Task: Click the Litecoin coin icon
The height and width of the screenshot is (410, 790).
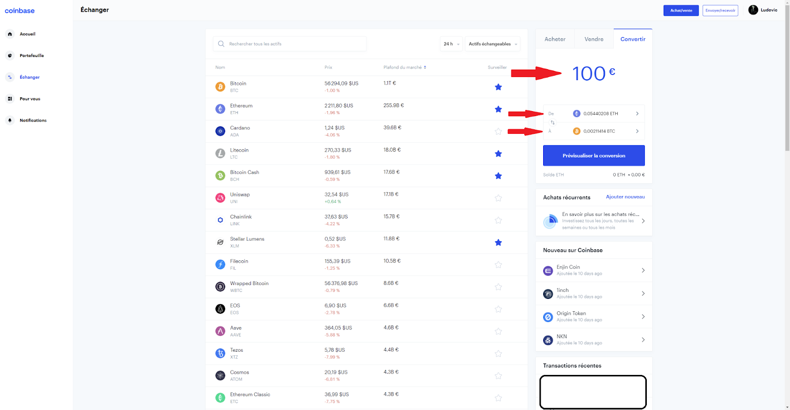Action: point(220,154)
